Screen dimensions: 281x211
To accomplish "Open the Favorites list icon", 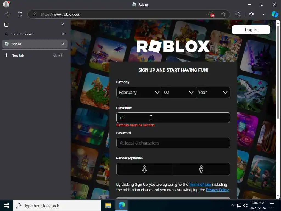I will [251, 14].
